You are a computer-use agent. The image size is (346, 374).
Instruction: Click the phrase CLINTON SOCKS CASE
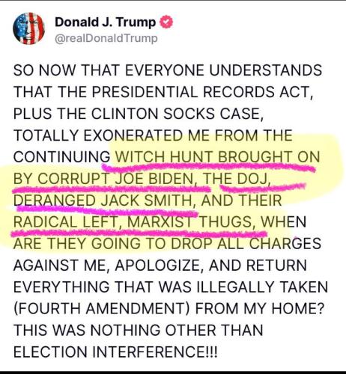(x=176, y=114)
